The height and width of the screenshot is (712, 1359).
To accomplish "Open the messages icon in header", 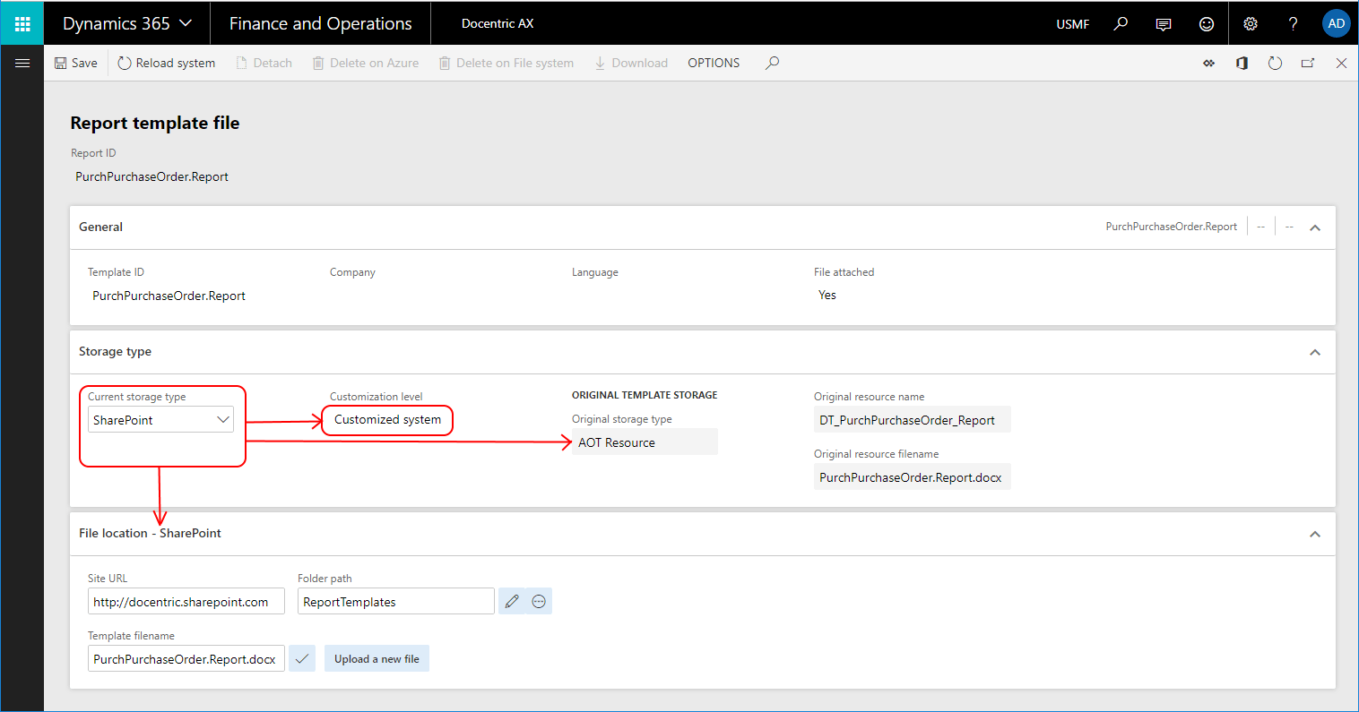I will click(x=1164, y=24).
